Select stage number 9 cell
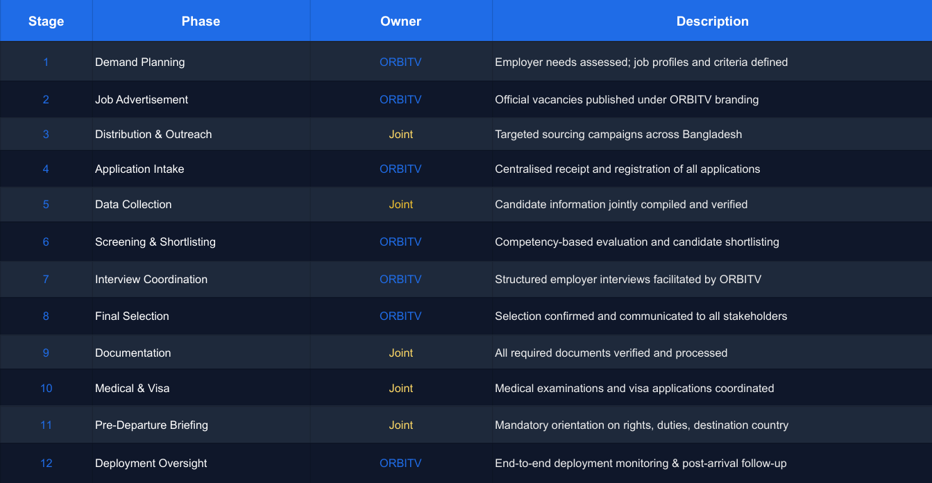Screen dimensions: 932x483 (x=46, y=353)
